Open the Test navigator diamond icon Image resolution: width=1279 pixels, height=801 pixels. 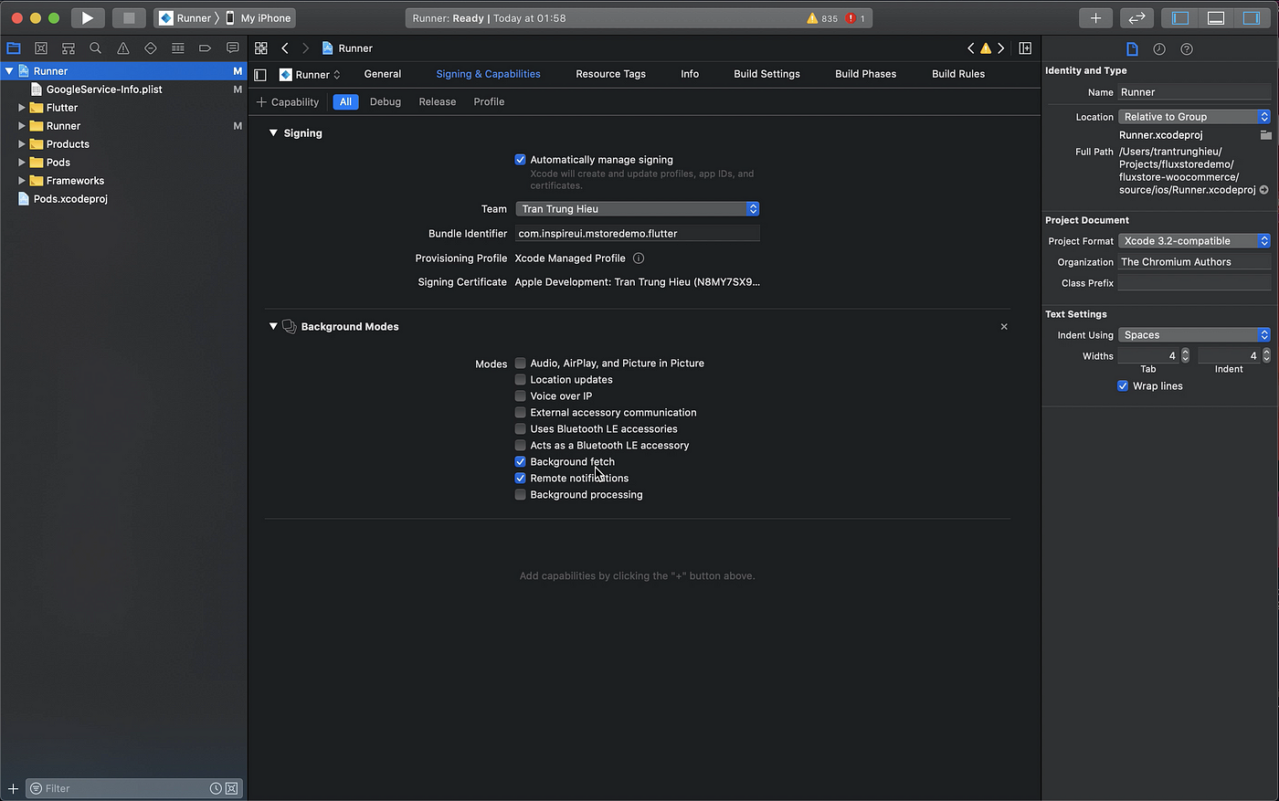(x=151, y=48)
